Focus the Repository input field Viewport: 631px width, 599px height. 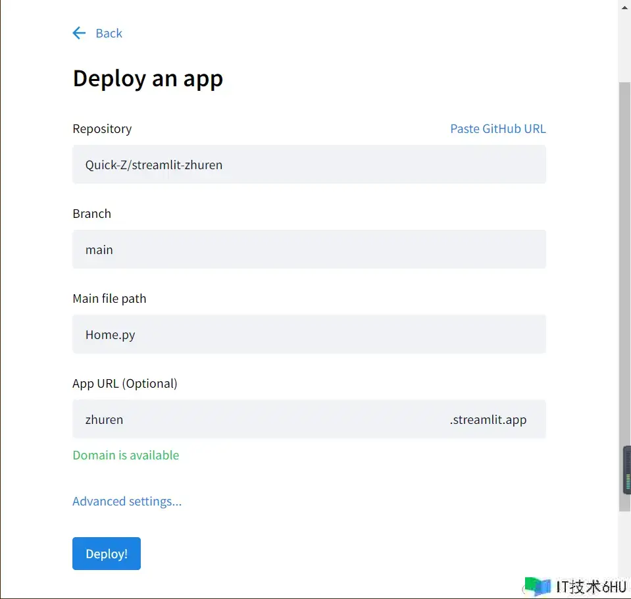309,165
